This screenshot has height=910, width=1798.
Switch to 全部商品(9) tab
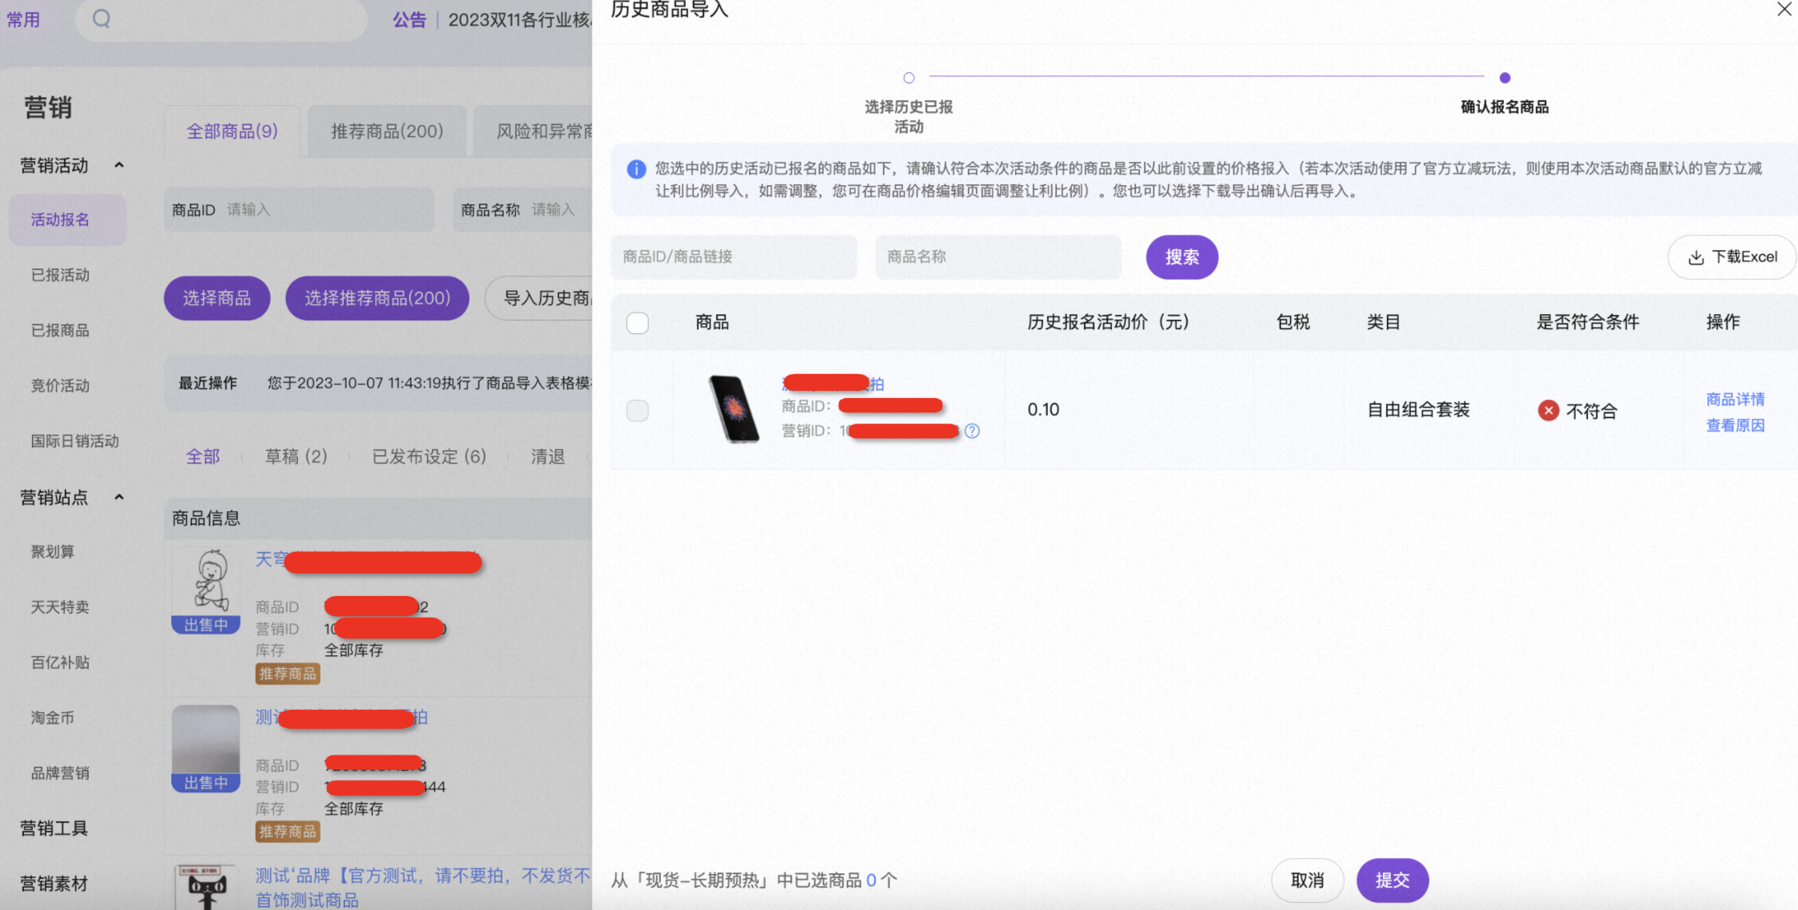[x=232, y=131]
